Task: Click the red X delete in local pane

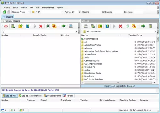Action: [x=120, y=26]
